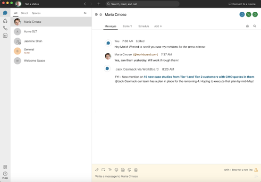Click the send message arrow

[256, 176]
